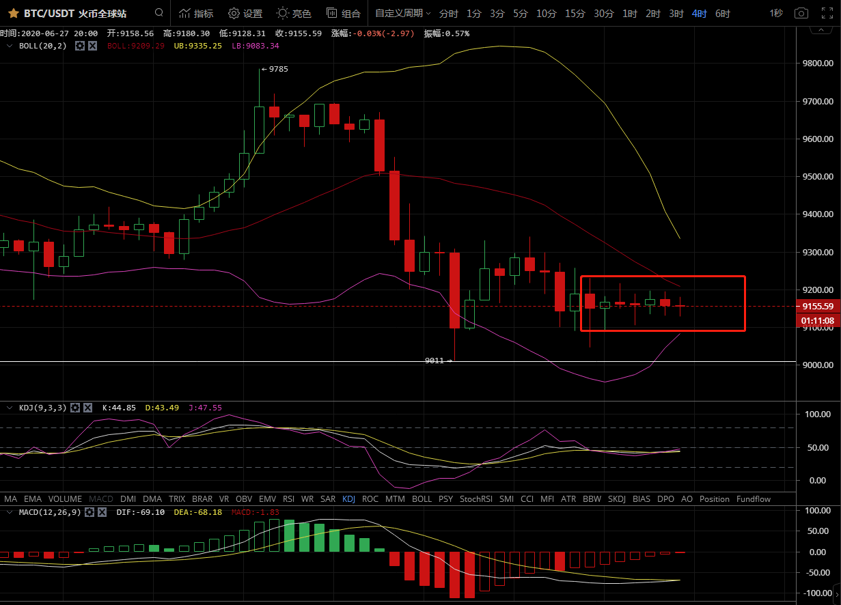Open the 指标 indicators chart icon

click(x=195, y=13)
